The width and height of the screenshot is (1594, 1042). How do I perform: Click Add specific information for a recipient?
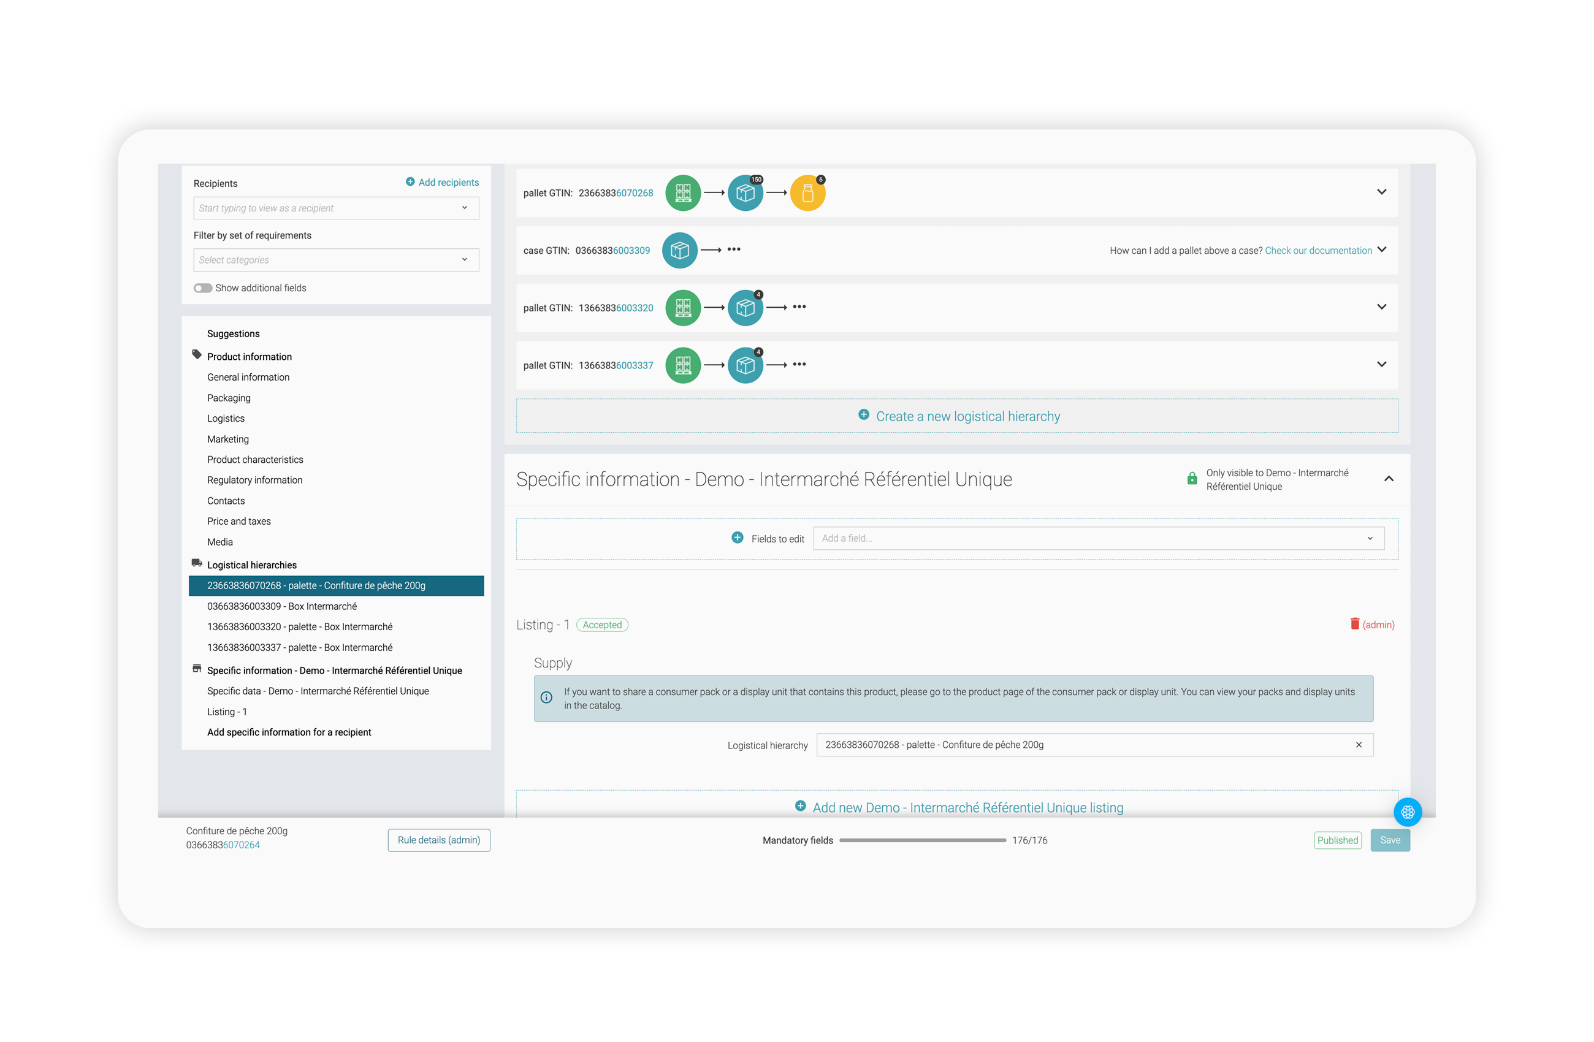pos(289,732)
